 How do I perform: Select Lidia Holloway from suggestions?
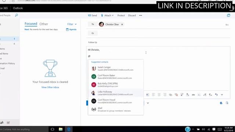116,93
